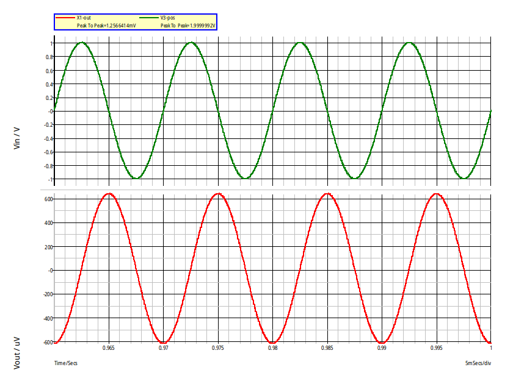
Task: Click the 0.975 time tick label
Action: 218,348
